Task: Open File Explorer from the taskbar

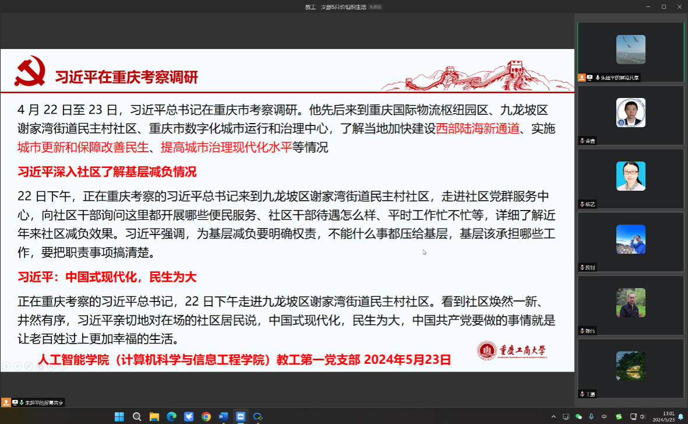Action: coord(155,416)
